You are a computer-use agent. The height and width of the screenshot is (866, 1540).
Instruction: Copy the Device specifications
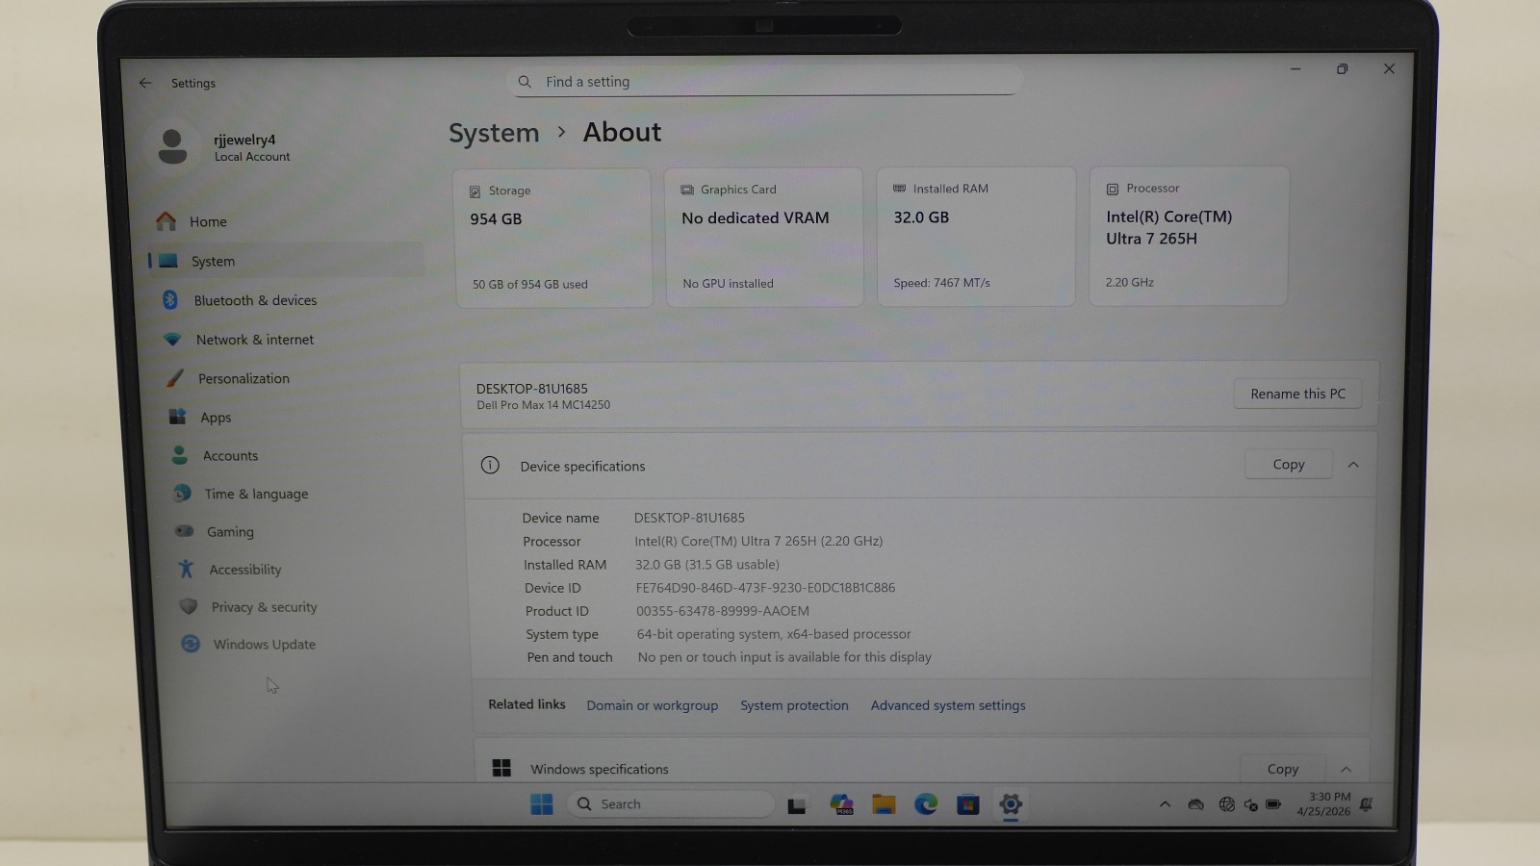click(x=1288, y=464)
